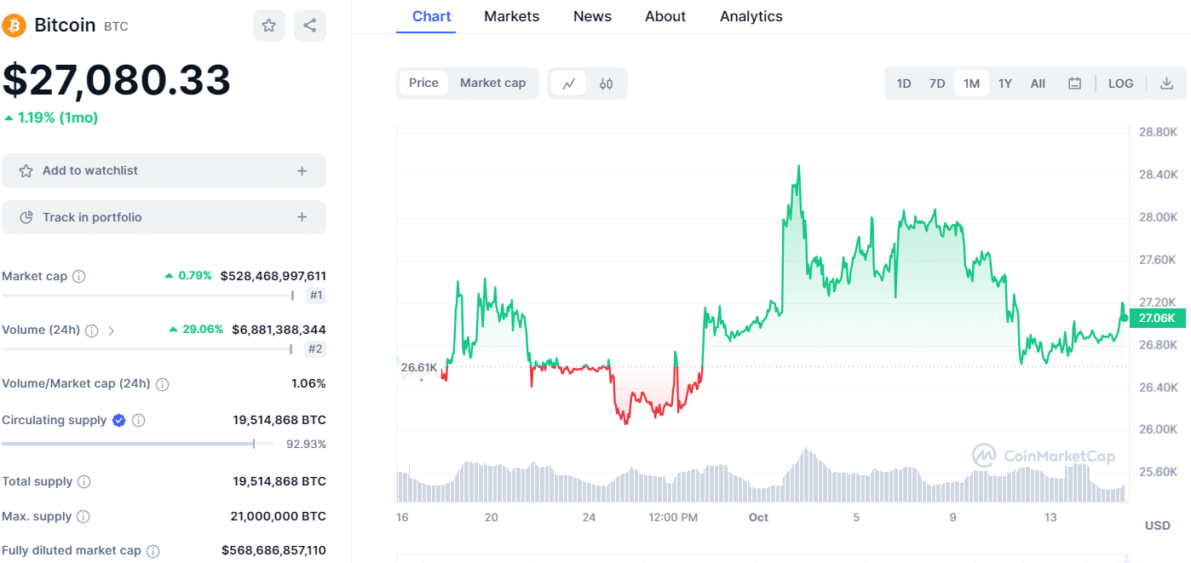Viewport: 1191px width, 563px height.
Task: Open the About tab
Action: click(x=665, y=16)
